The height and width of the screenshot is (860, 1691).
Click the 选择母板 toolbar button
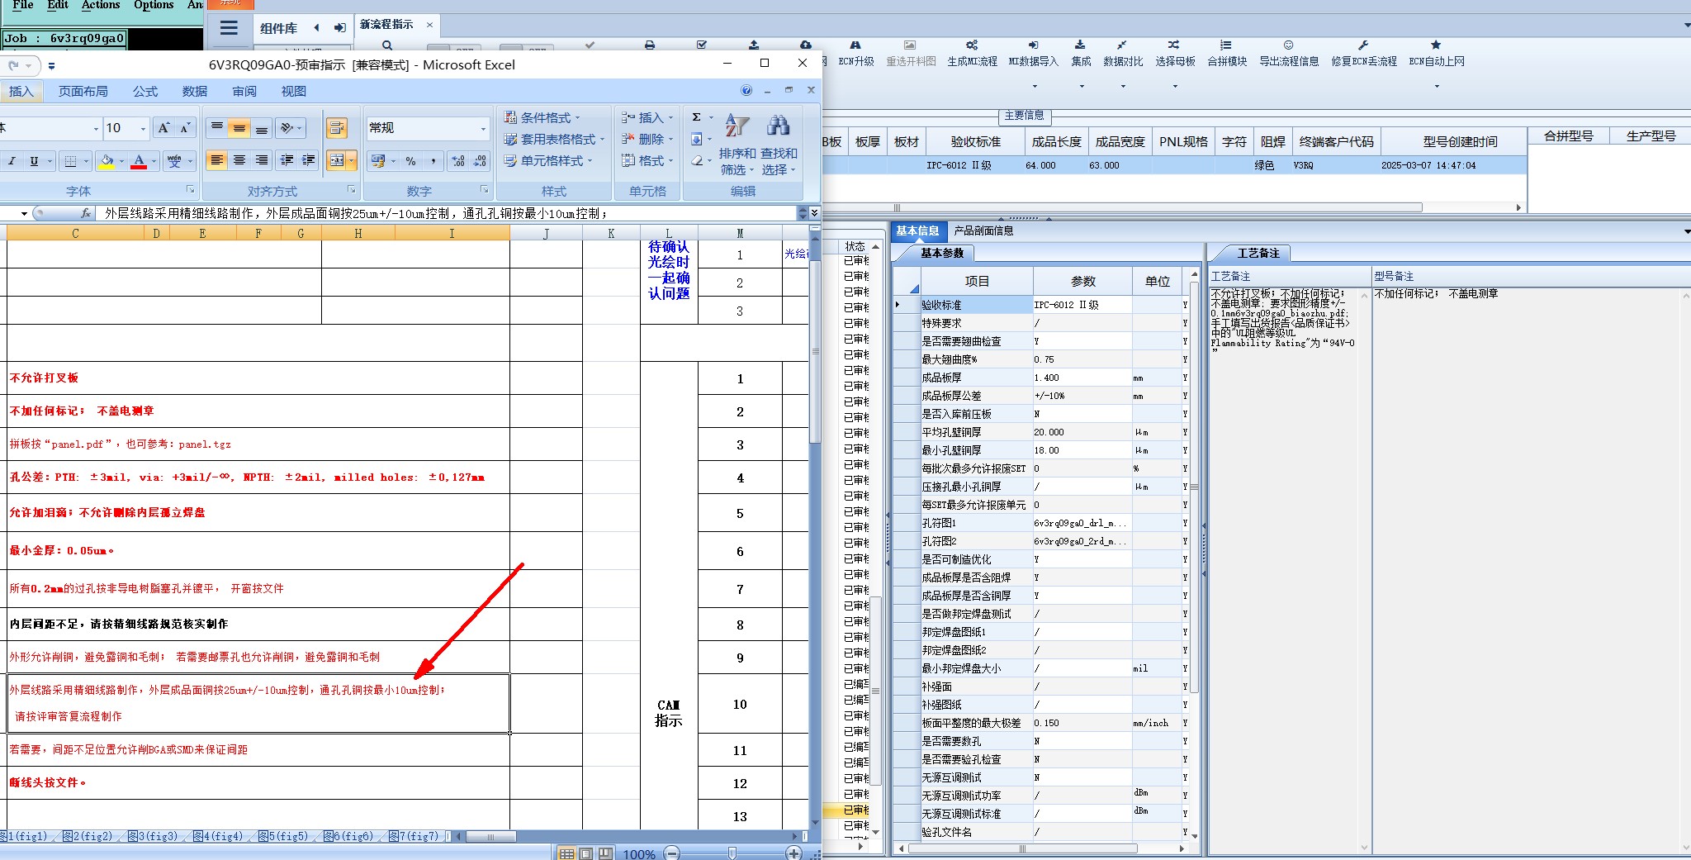[x=1175, y=54]
